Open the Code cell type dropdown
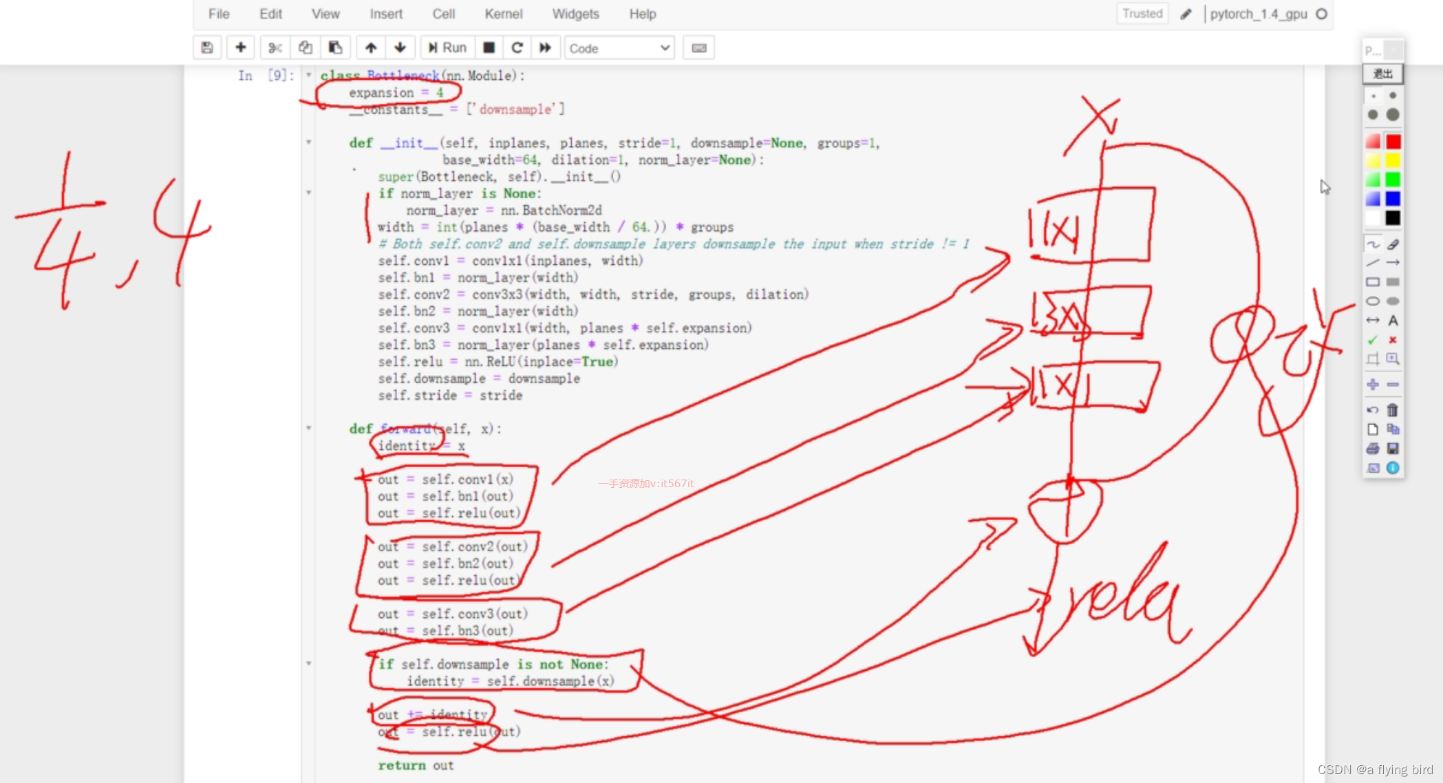The height and width of the screenshot is (783, 1443). 619,48
